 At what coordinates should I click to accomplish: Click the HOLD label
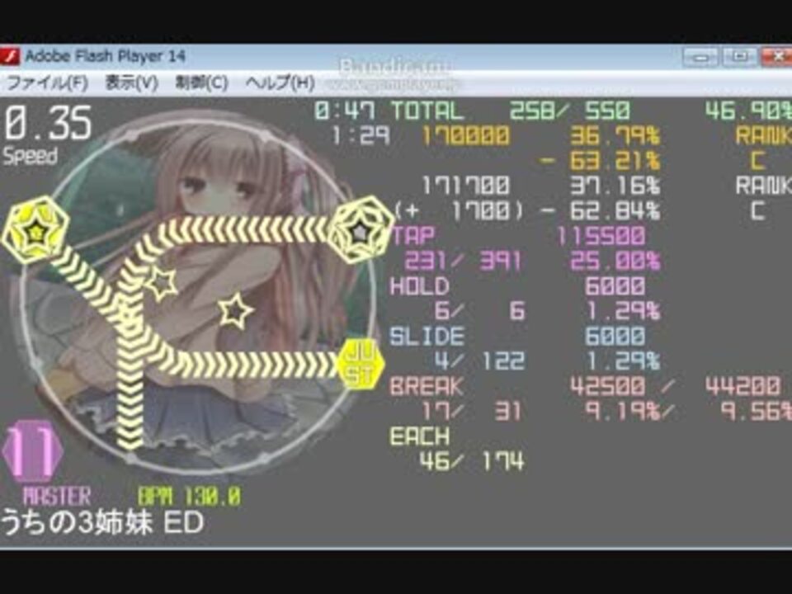coord(420,286)
